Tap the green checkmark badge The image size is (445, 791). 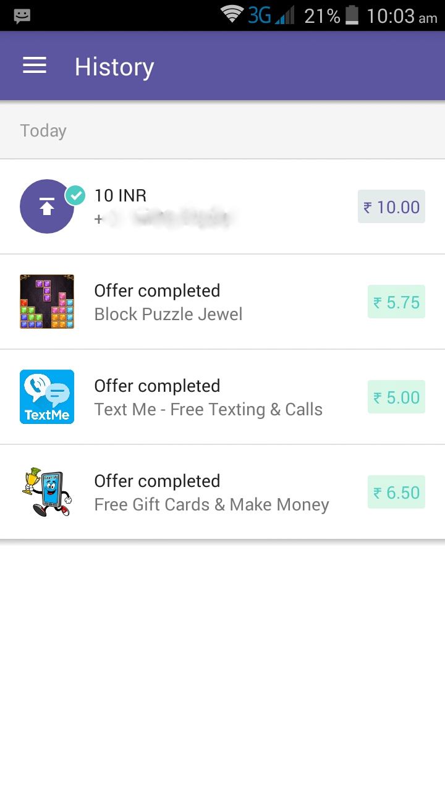tap(75, 195)
